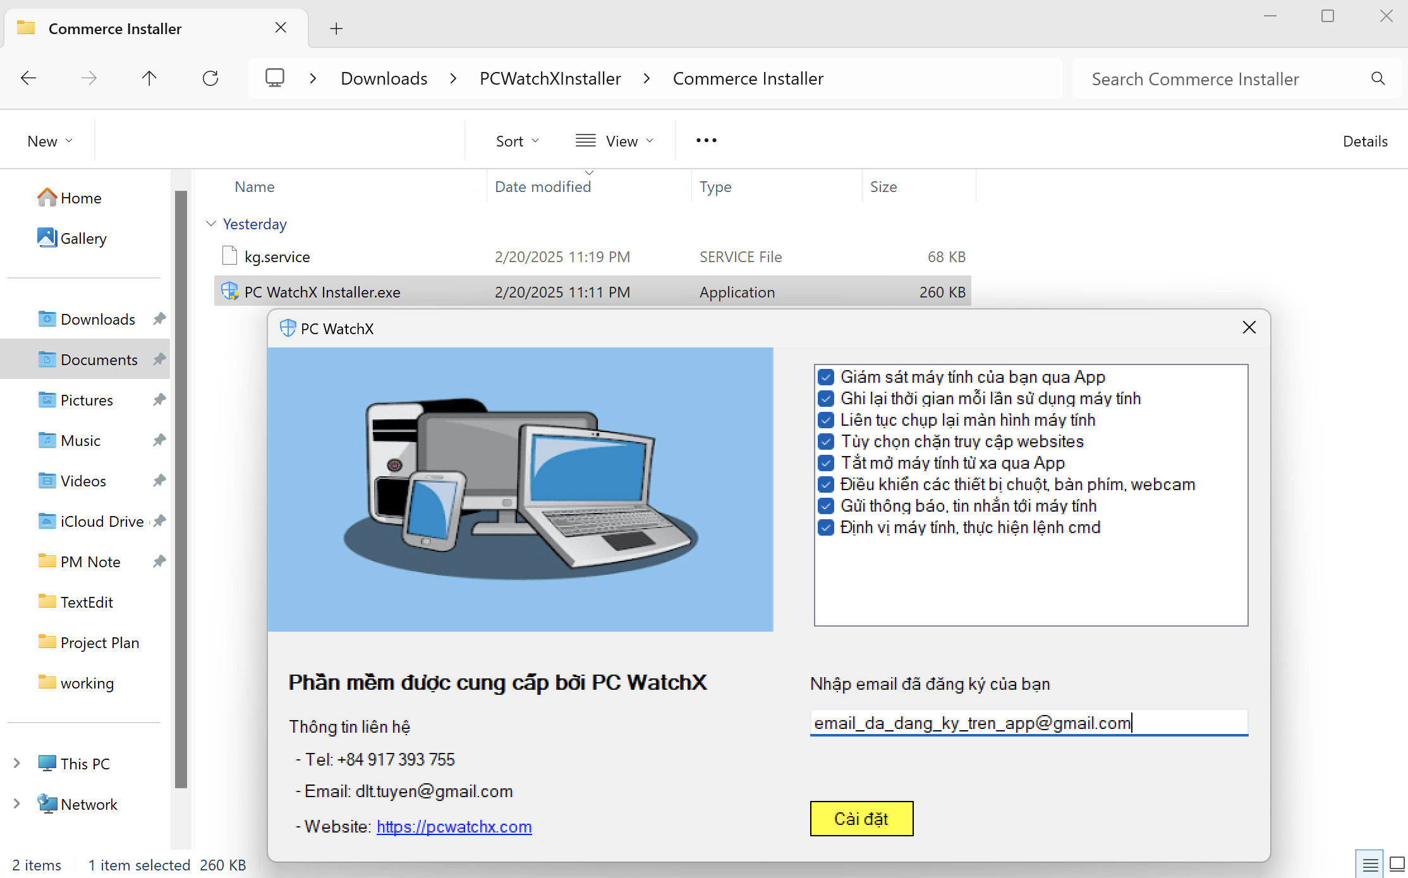Image resolution: width=1408 pixels, height=878 pixels.
Task: Sort by Name column header
Action: point(255,186)
